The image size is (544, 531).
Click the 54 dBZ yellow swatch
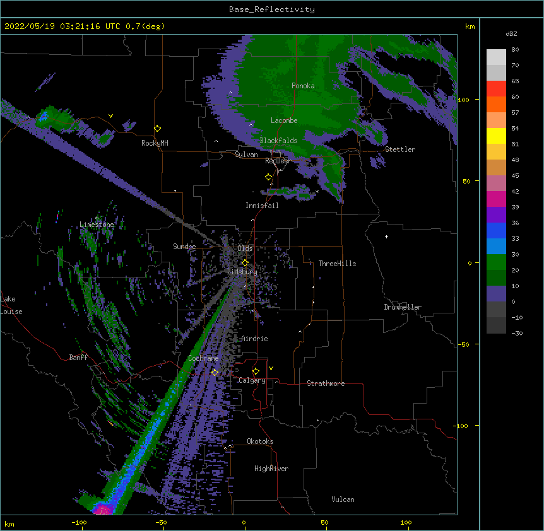tap(496, 136)
